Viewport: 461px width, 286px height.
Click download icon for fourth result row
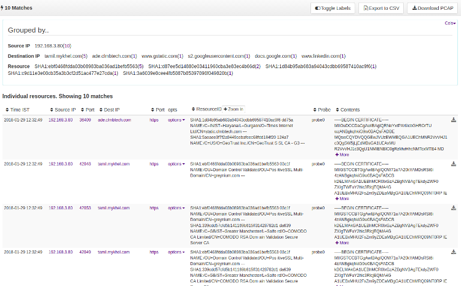pos(454,252)
